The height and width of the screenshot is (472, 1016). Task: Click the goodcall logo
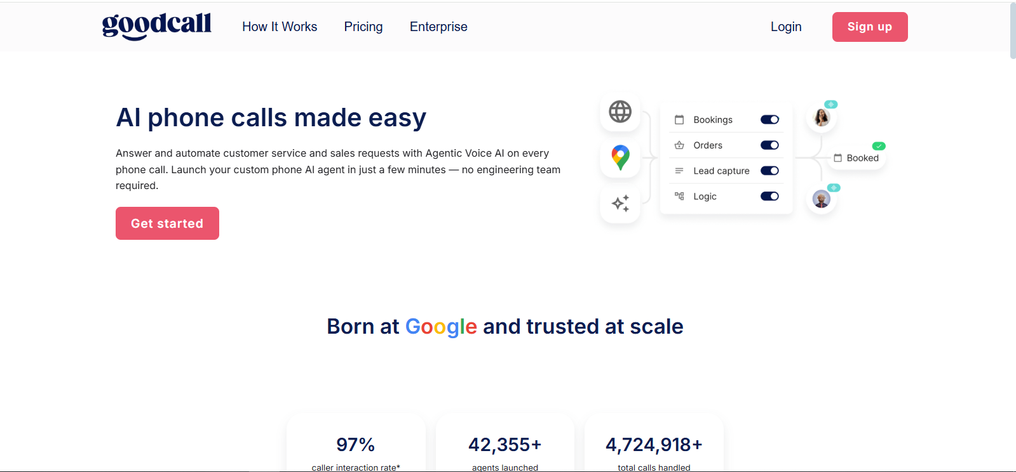pos(156,26)
